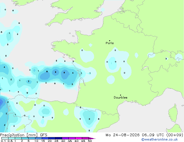Pick the 20 to 25 mm legend swatch
This screenshot has height=142, width=184.
click(x=52, y=138)
